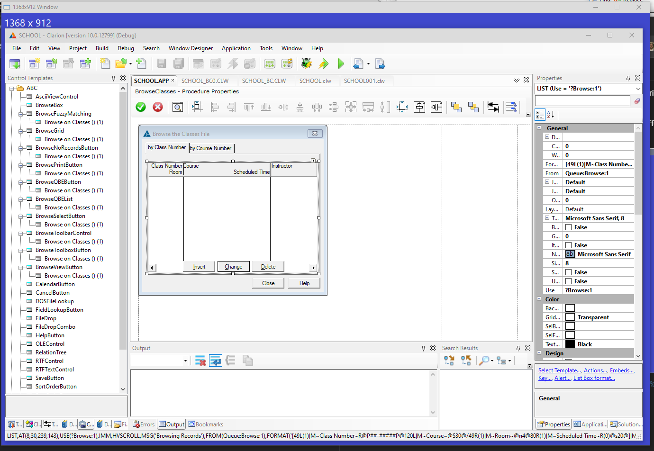Viewport: 654px width, 451px height.
Task: Click the debug bug icon in toolbar
Action: pos(307,63)
